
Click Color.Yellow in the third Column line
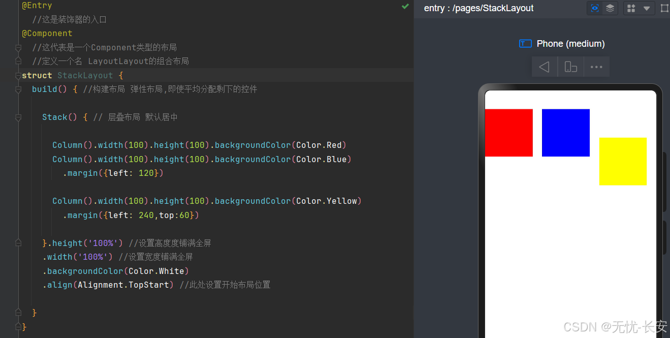pyautogui.click(x=327, y=201)
